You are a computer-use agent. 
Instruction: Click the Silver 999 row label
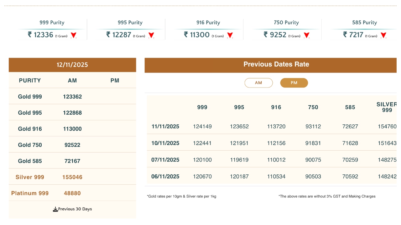[x=30, y=177]
